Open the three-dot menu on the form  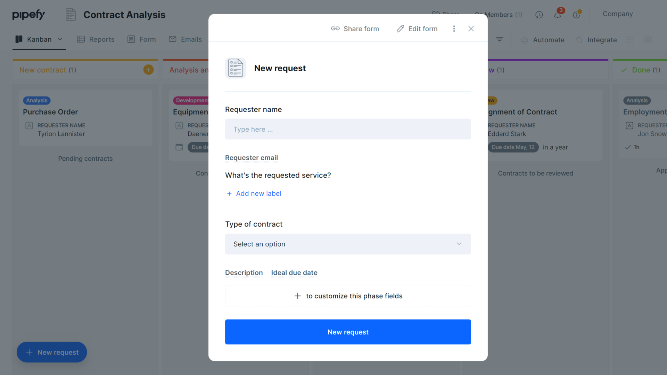click(454, 28)
